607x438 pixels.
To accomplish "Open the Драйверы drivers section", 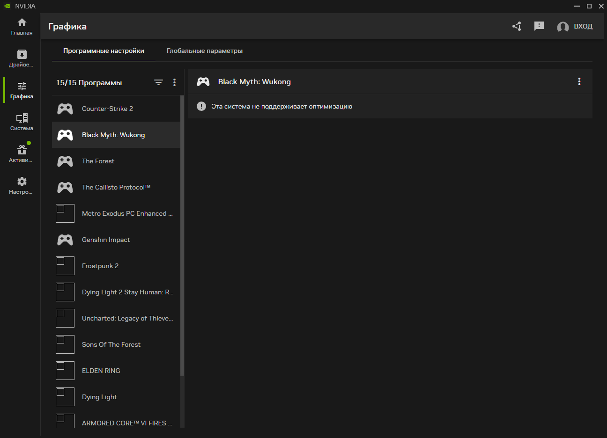I will click(x=22, y=58).
